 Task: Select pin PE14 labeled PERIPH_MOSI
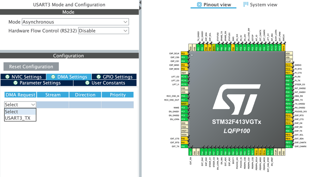pos(264,152)
